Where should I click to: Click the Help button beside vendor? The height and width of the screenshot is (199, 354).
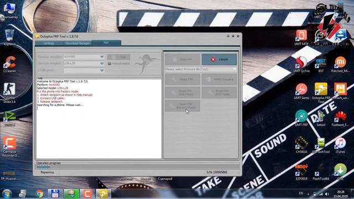pyautogui.click(x=118, y=57)
